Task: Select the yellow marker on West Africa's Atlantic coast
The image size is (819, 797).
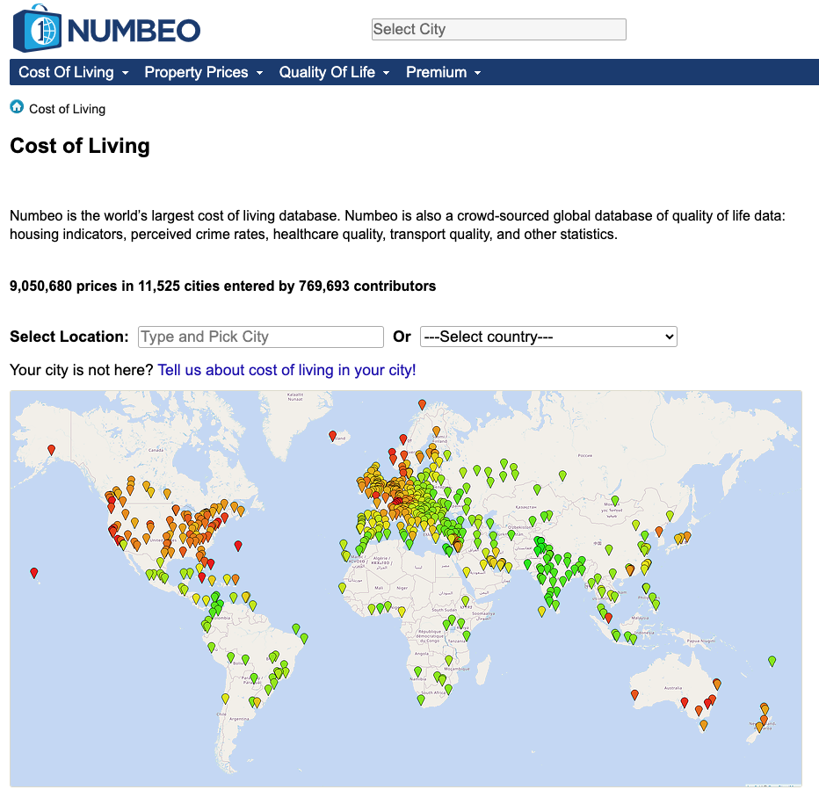Action: tap(342, 588)
